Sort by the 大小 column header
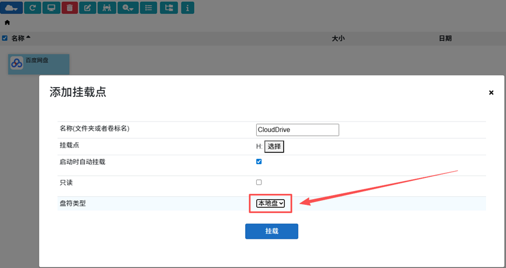506x268 pixels. 339,39
